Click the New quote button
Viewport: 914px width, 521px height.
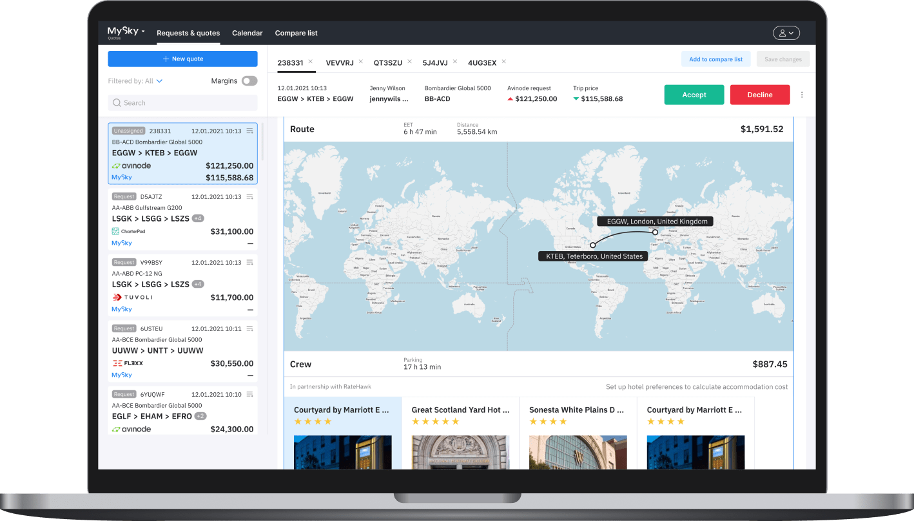182,59
